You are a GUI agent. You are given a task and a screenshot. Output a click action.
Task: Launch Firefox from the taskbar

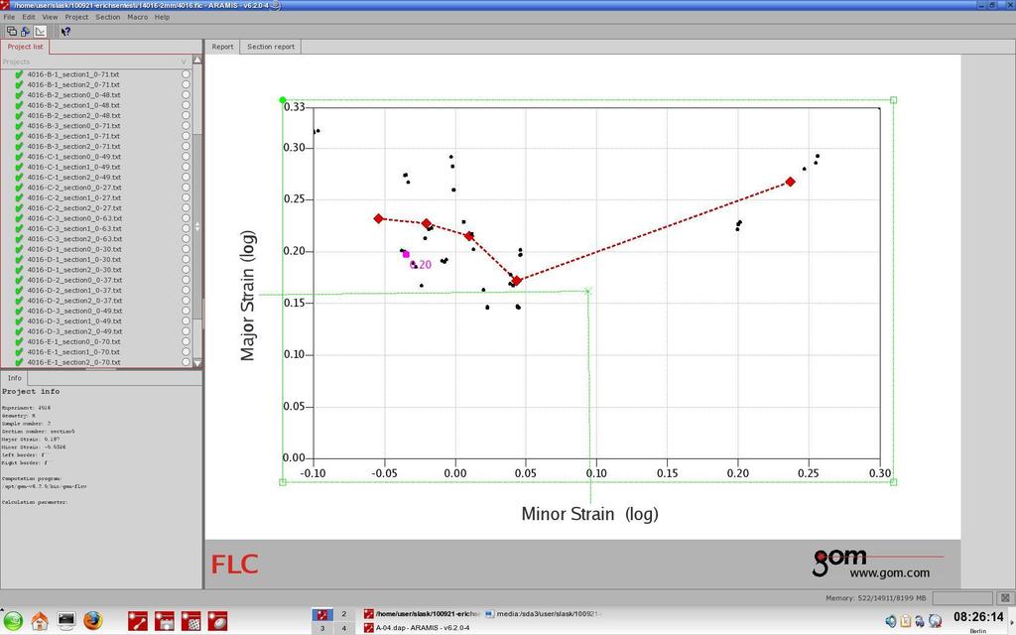tap(92, 621)
